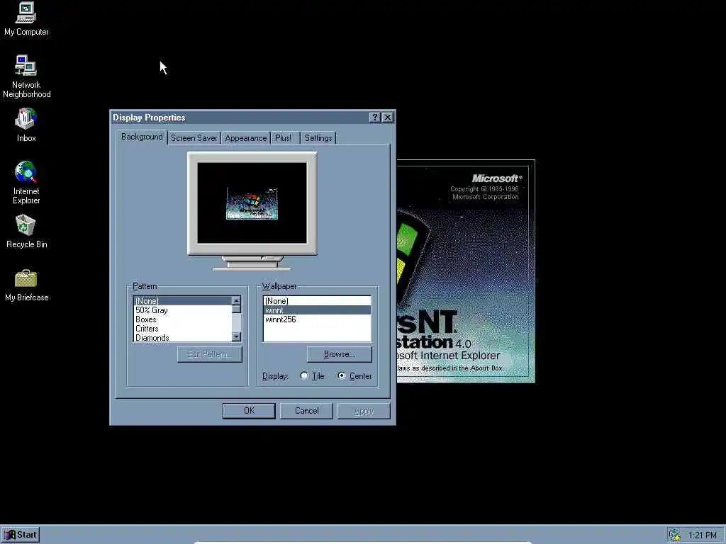Select the Diamonds pattern
This screenshot has width=726, height=544.
click(x=183, y=338)
